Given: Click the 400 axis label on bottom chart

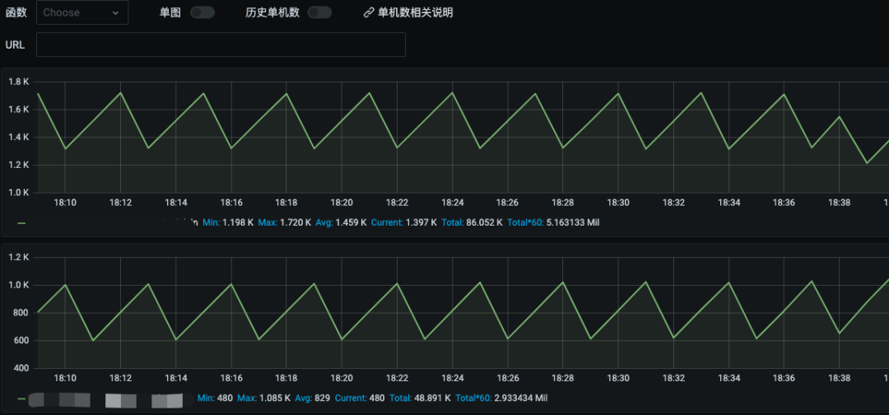Looking at the screenshot, I should point(21,369).
